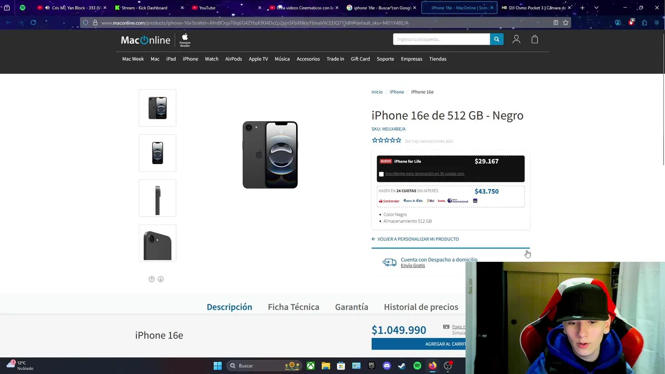Reload the page with refresh icon
This screenshot has height=374, width=665.
[33, 22]
